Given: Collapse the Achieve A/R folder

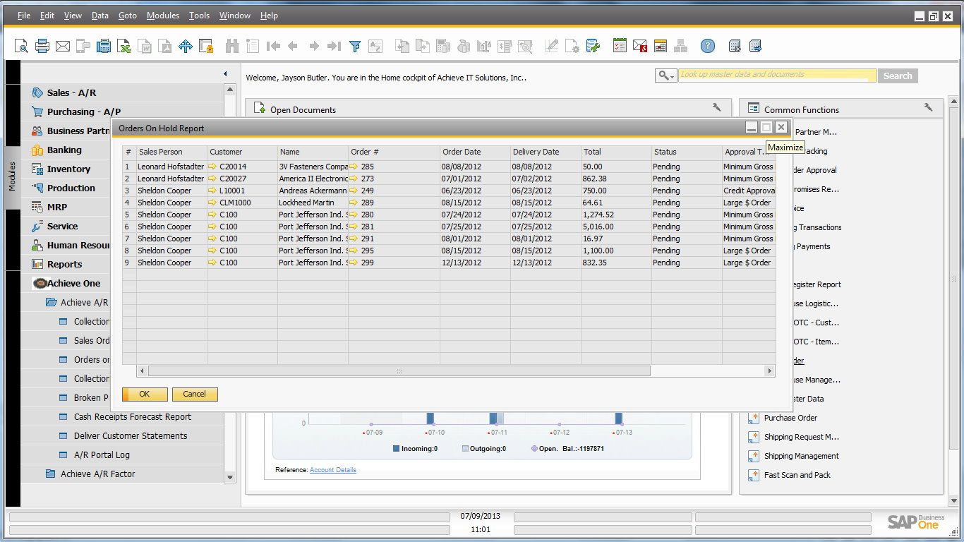Looking at the screenshot, I should tap(51, 302).
